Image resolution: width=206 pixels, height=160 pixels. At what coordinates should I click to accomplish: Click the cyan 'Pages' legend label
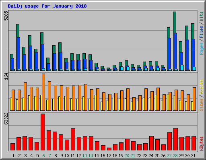(201, 49)
